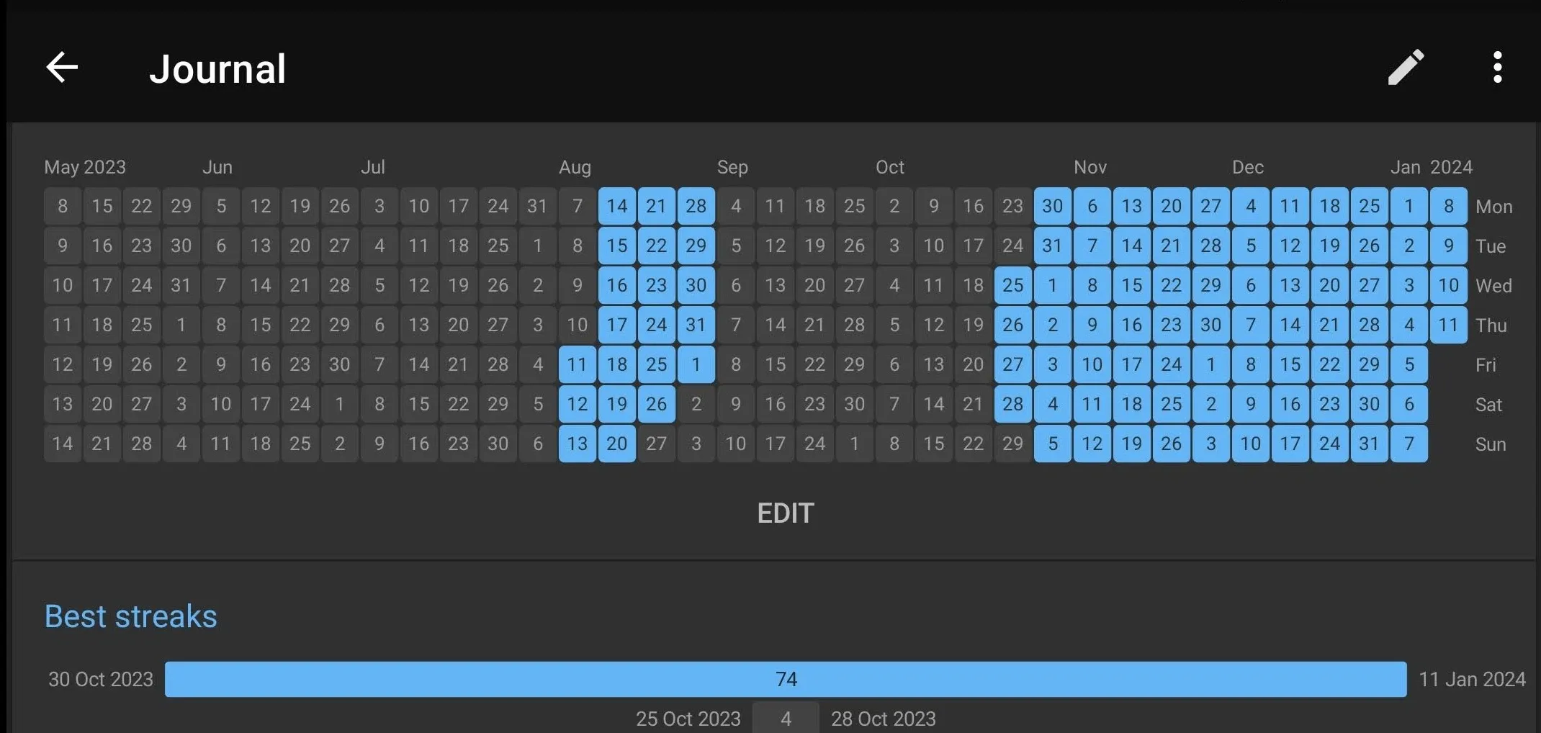This screenshot has width=1541, height=733.
Task: Tap the back arrow icon
Action: click(x=62, y=68)
